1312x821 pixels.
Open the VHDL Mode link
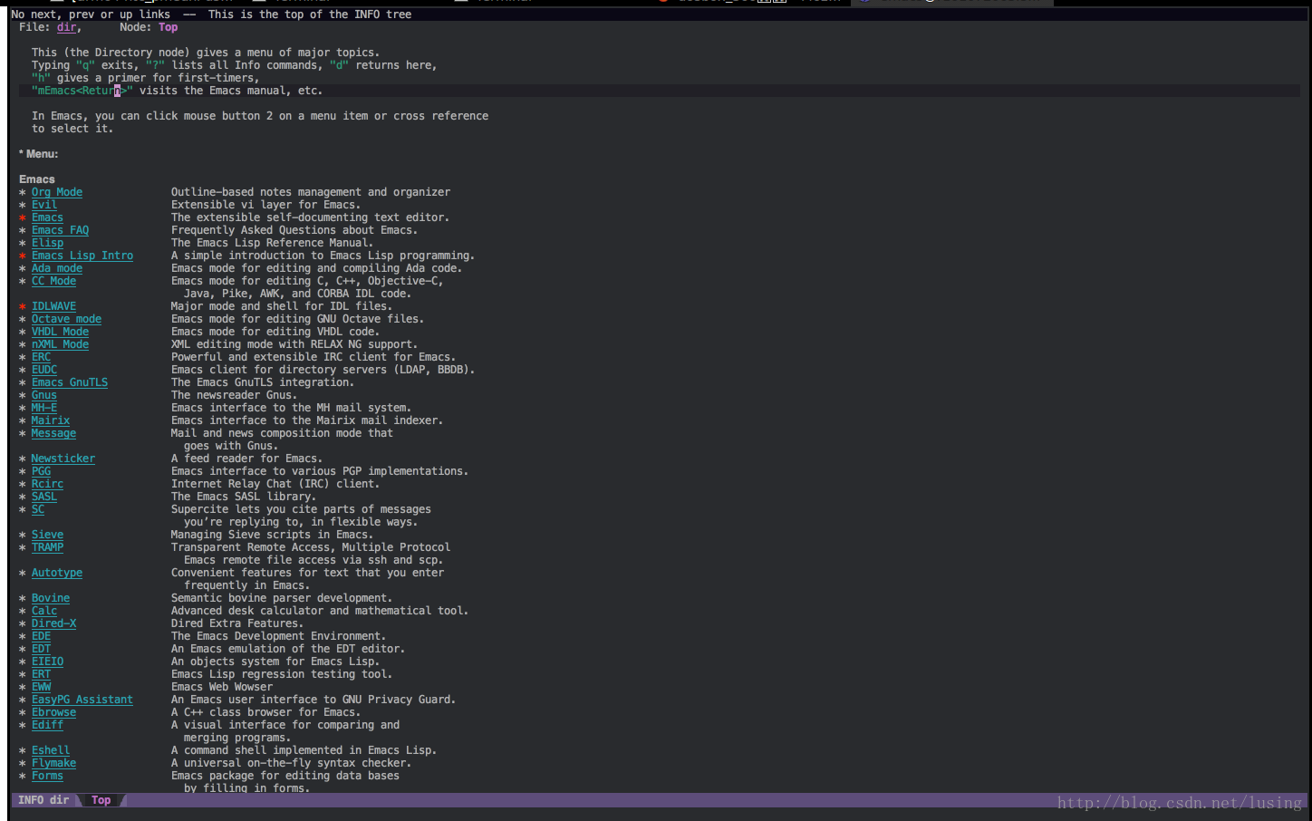pos(60,332)
